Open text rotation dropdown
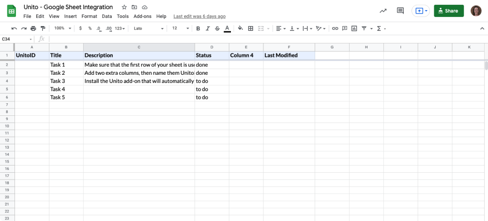Screen dimensions: 488x221 click(320, 28)
